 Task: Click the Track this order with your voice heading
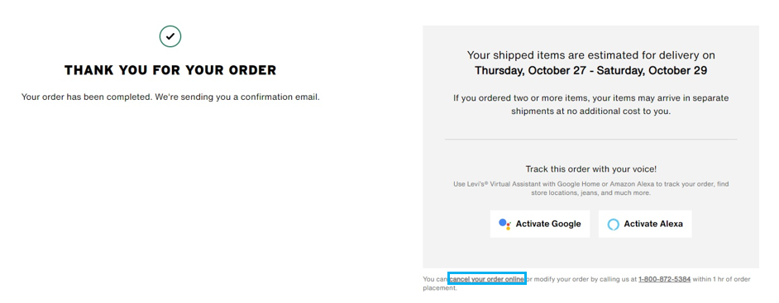[590, 169]
